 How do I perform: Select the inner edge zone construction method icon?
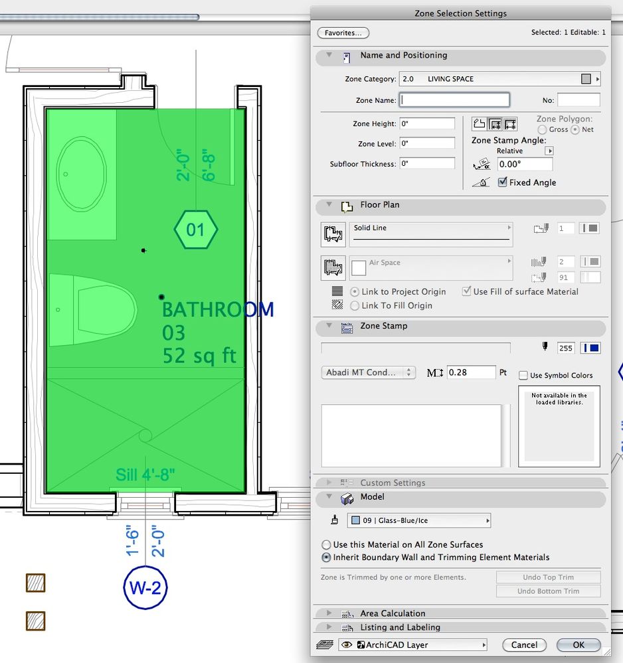[x=495, y=124]
